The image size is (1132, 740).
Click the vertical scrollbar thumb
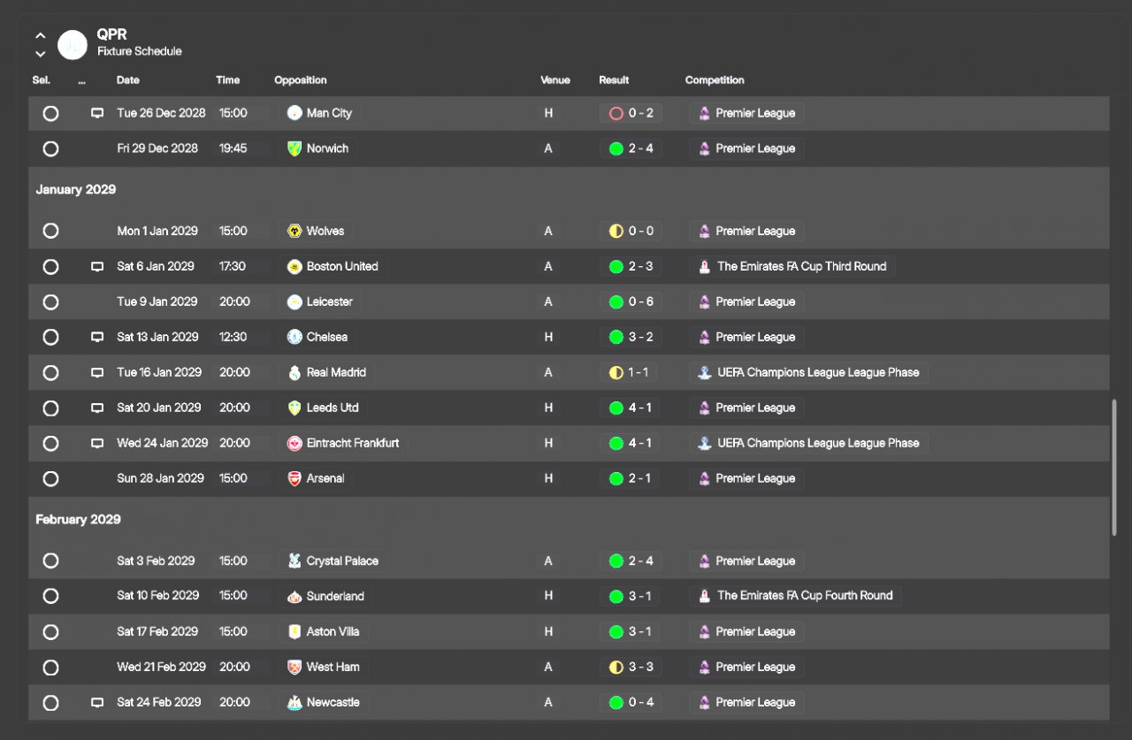[1113, 467]
